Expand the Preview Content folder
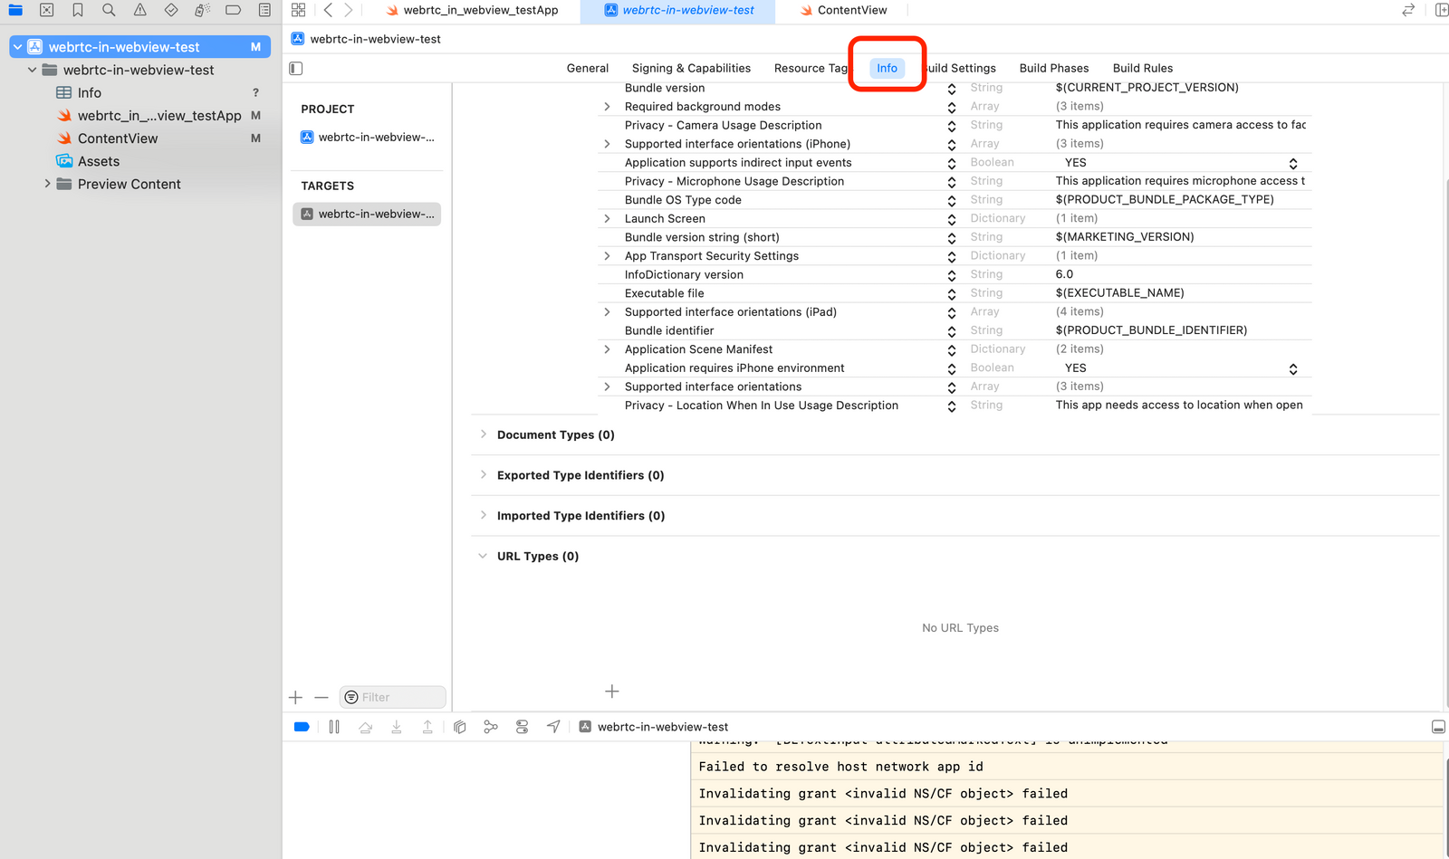The width and height of the screenshot is (1449, 859). [47, 184]
